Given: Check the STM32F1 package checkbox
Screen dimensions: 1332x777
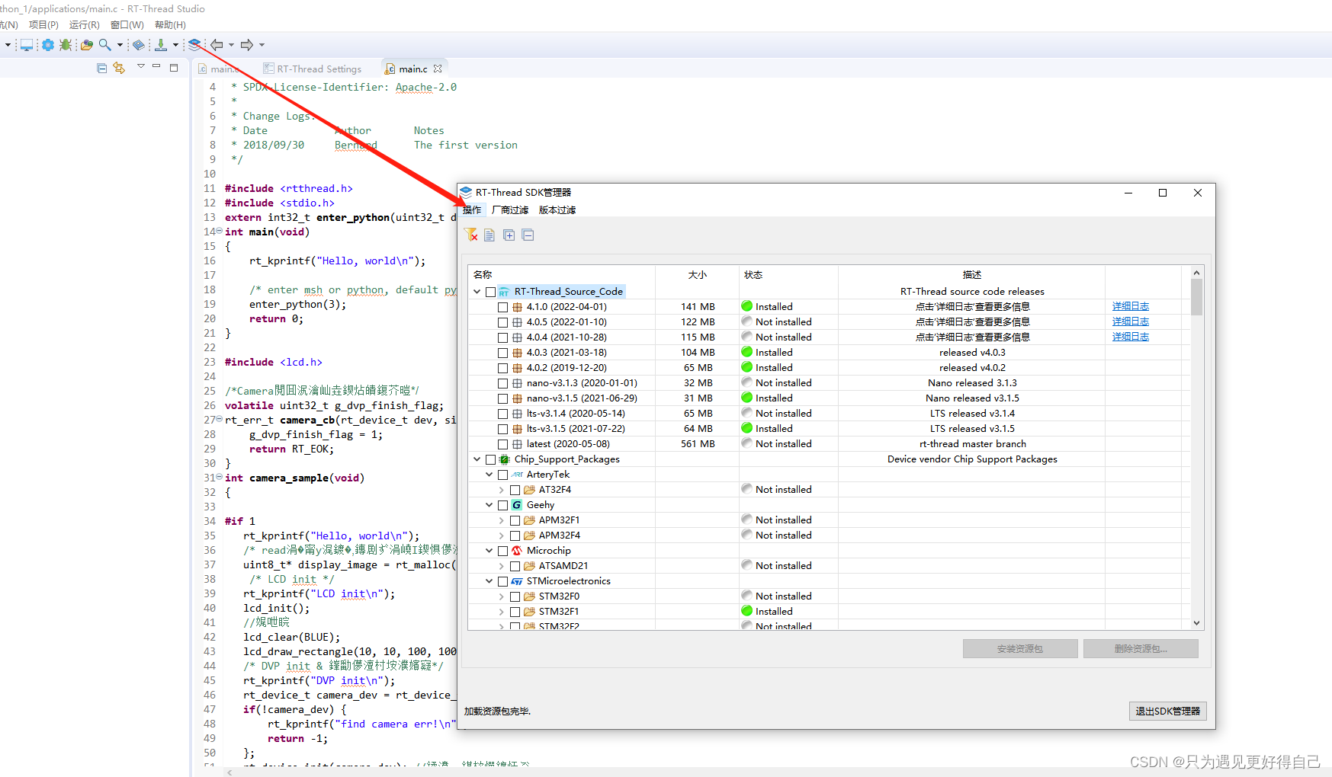Looking at the screenshot, I should [x=515, y=612].
